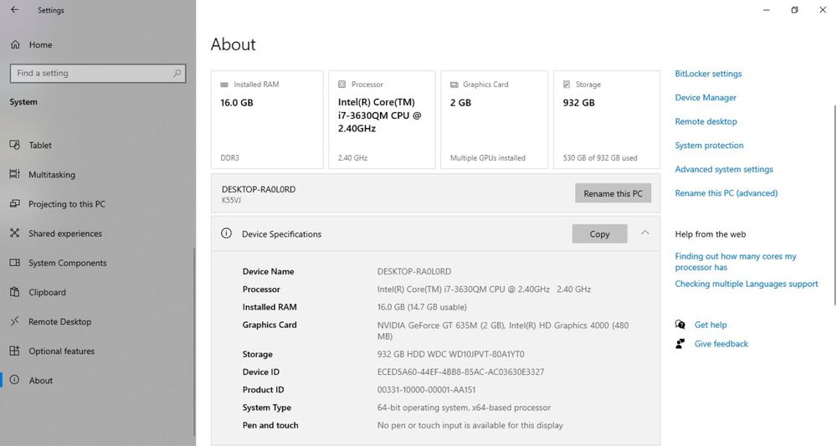
Task: Open the Device Manager link
Action: coord(706,98)
